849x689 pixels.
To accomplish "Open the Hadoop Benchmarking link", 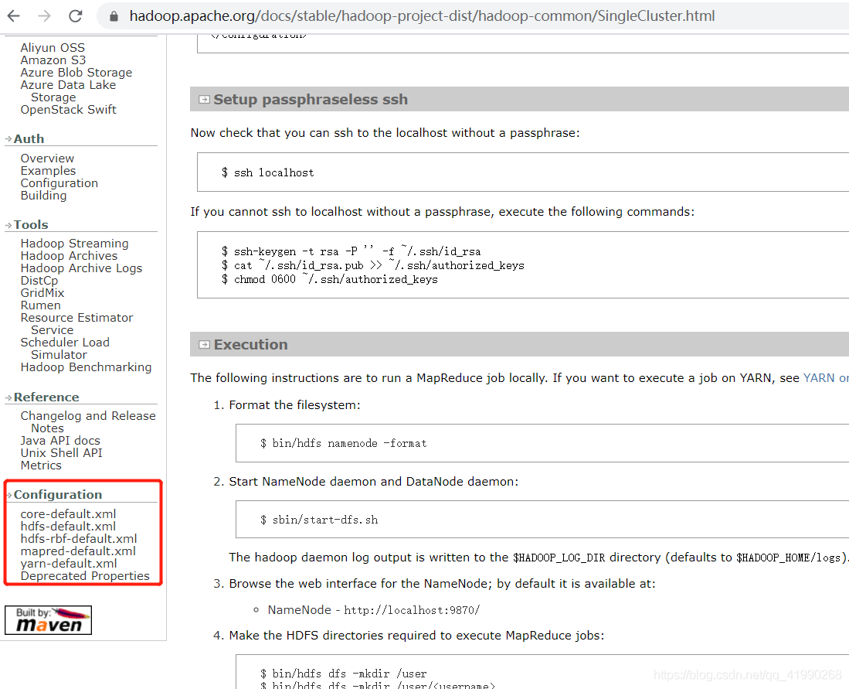I will point(86,367).
